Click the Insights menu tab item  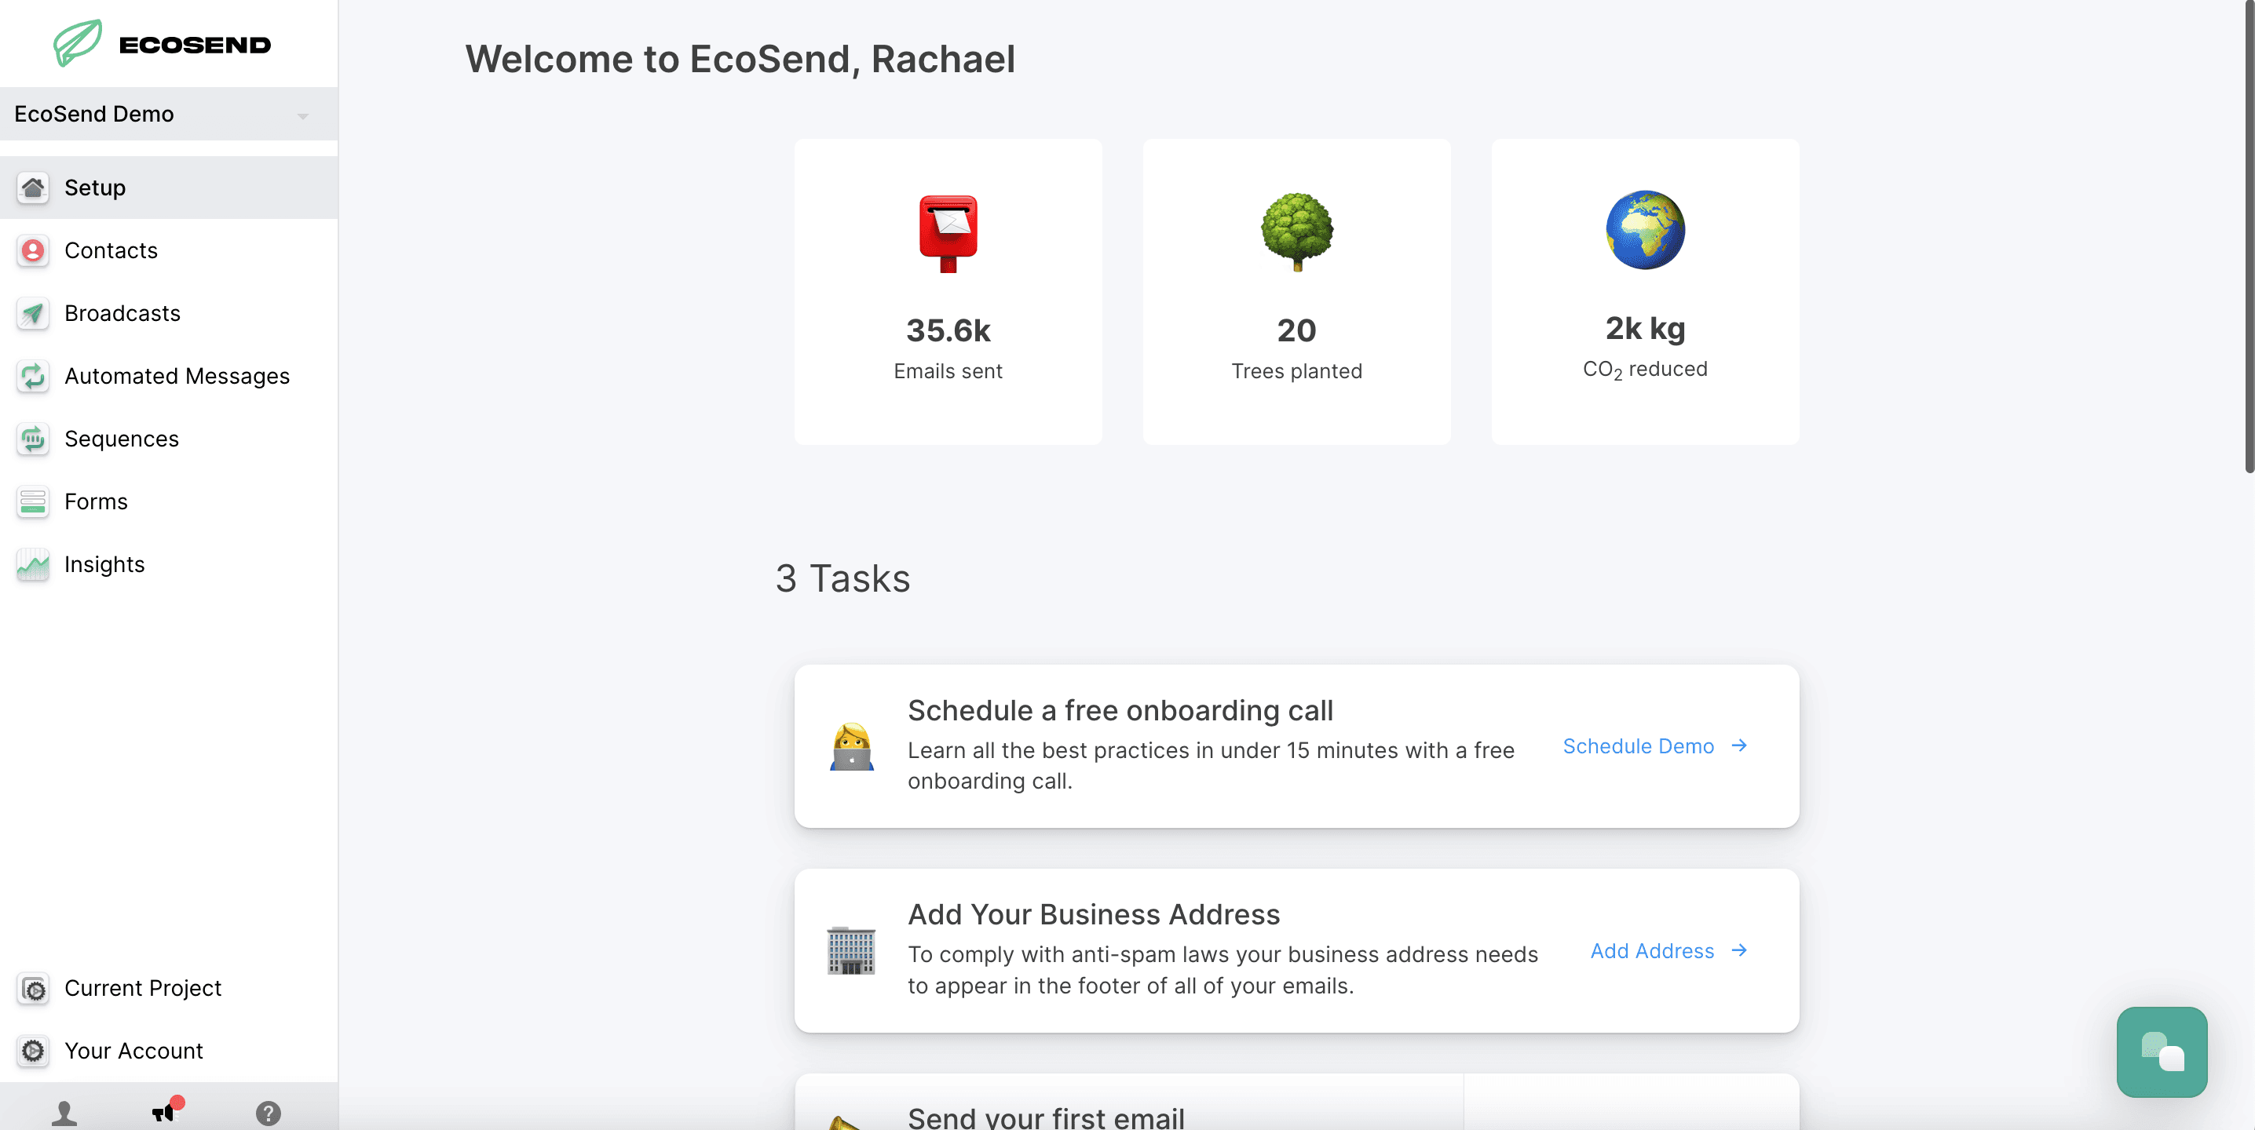pyautogui.click(x=104, y=563)
